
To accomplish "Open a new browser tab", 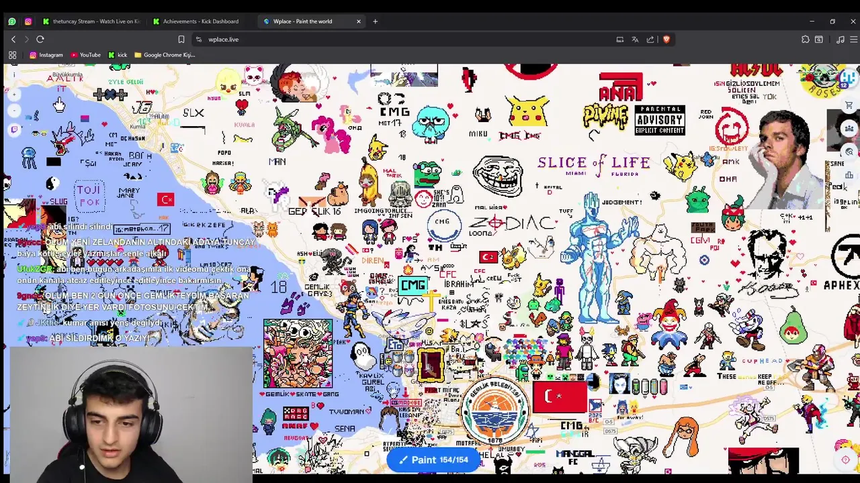I will (375, 21).
